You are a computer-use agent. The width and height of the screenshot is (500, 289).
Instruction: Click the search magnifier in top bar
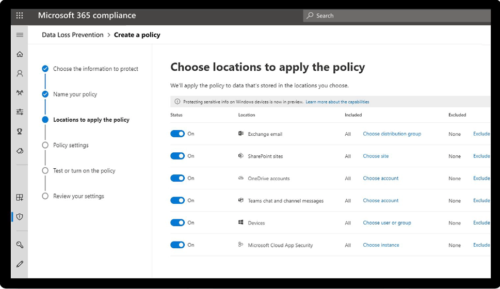click(310, 15)
